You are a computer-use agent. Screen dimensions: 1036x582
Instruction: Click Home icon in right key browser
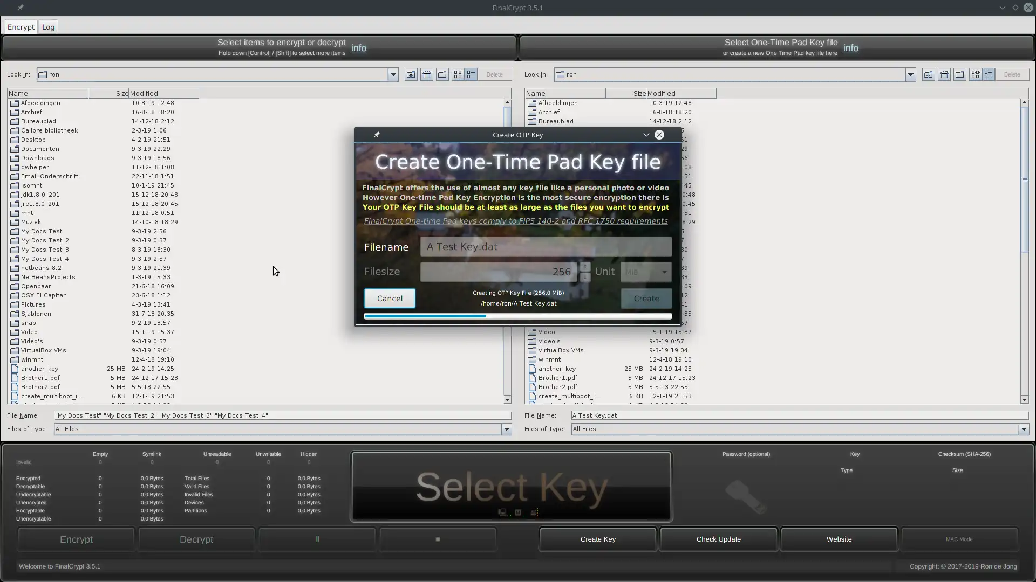tap(944, 75)
